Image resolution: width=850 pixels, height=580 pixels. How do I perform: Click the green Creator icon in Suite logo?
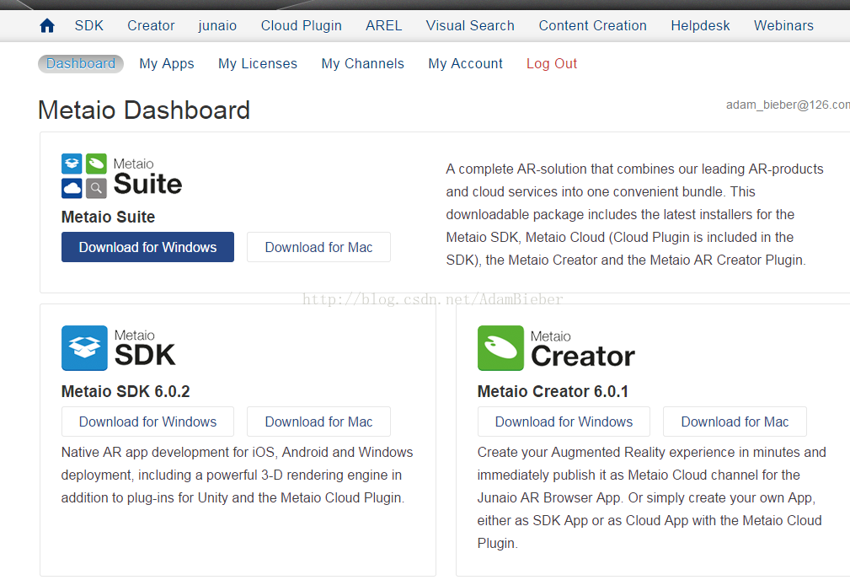click(97, 164)
